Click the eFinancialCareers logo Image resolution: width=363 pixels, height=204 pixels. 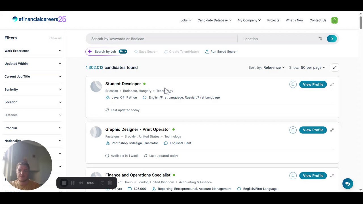click(39, 19)
